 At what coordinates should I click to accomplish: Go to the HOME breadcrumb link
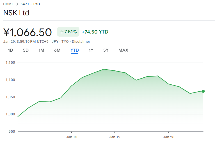8,4
